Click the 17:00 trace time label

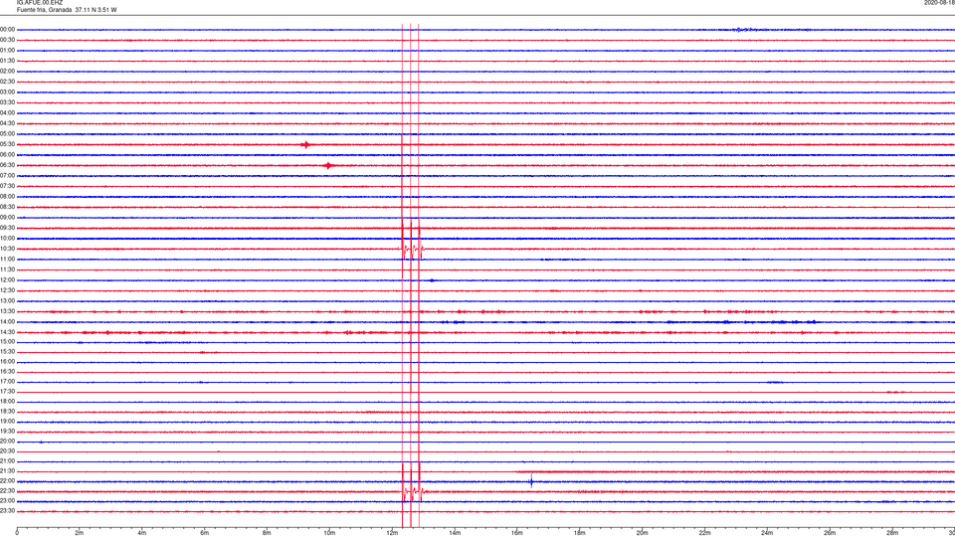point(7,382)
